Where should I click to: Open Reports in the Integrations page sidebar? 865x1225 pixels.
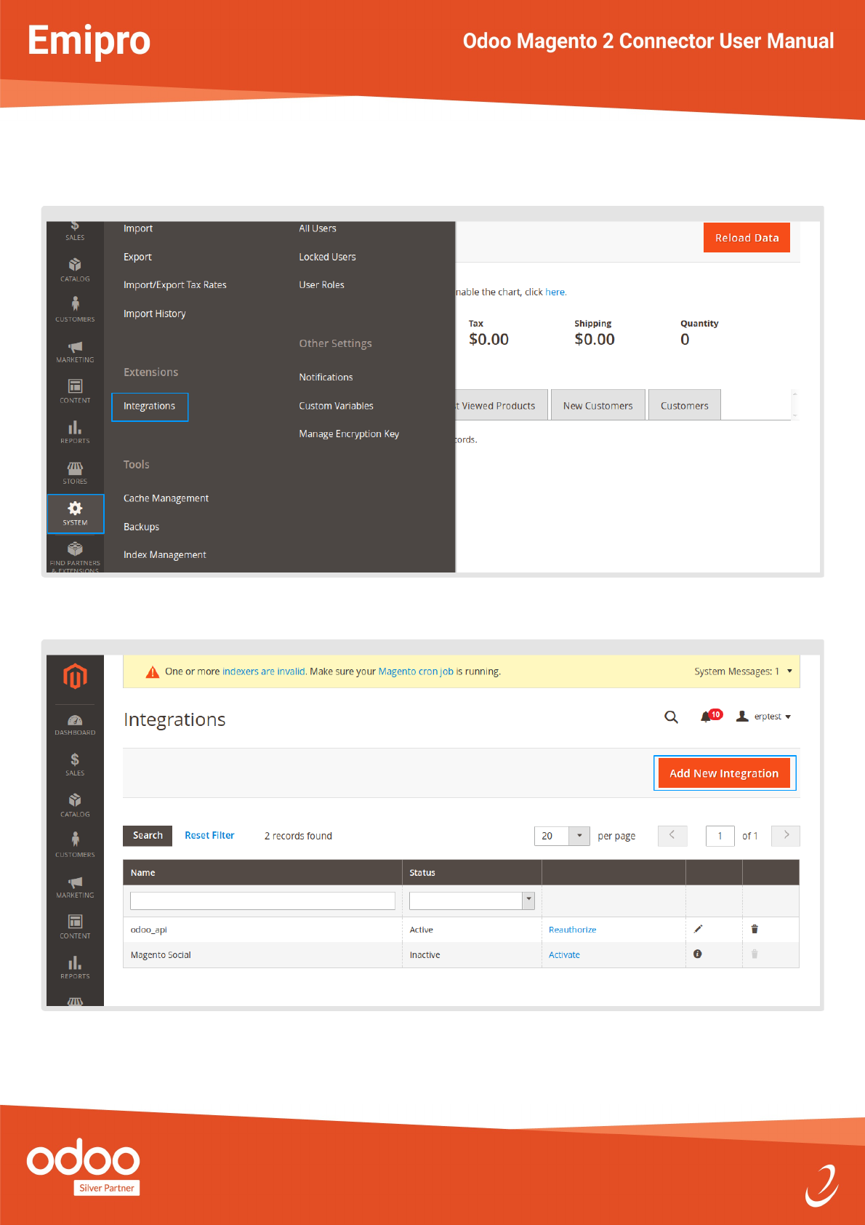75,967
